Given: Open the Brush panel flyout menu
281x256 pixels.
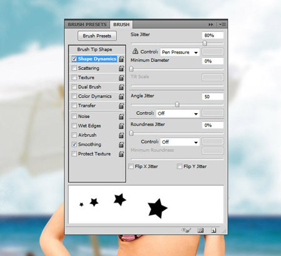Looking at the screenshot, I should (x=222, y=24).
